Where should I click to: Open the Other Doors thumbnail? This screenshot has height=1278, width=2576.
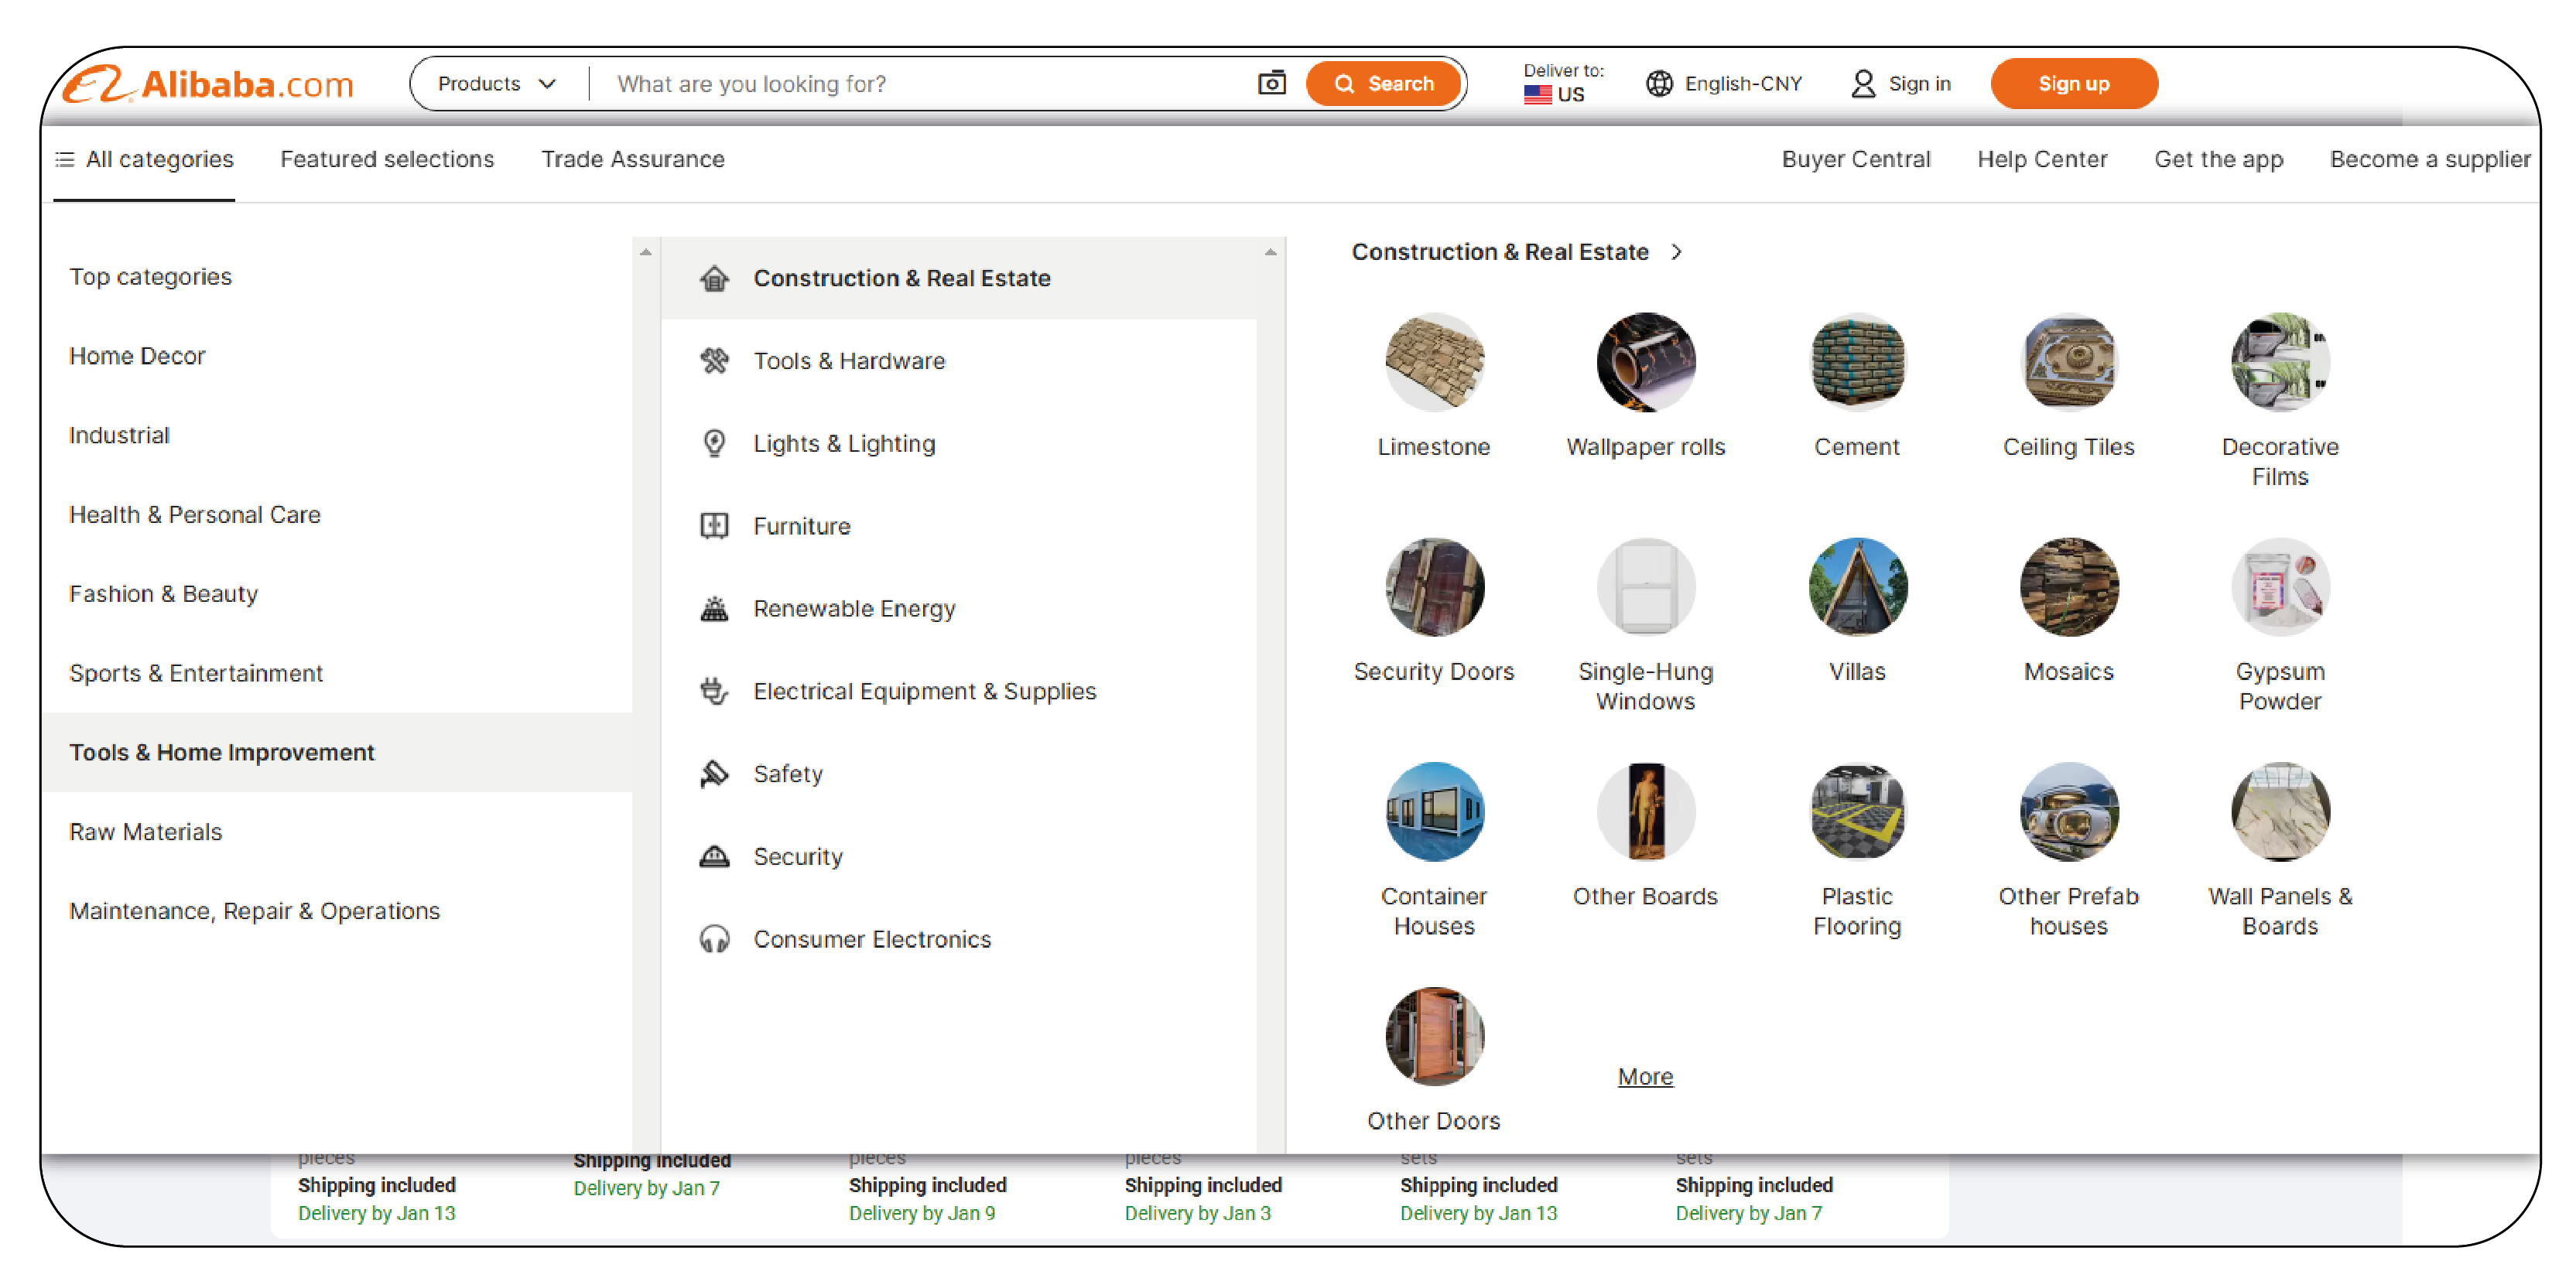click(1434, 1037)
